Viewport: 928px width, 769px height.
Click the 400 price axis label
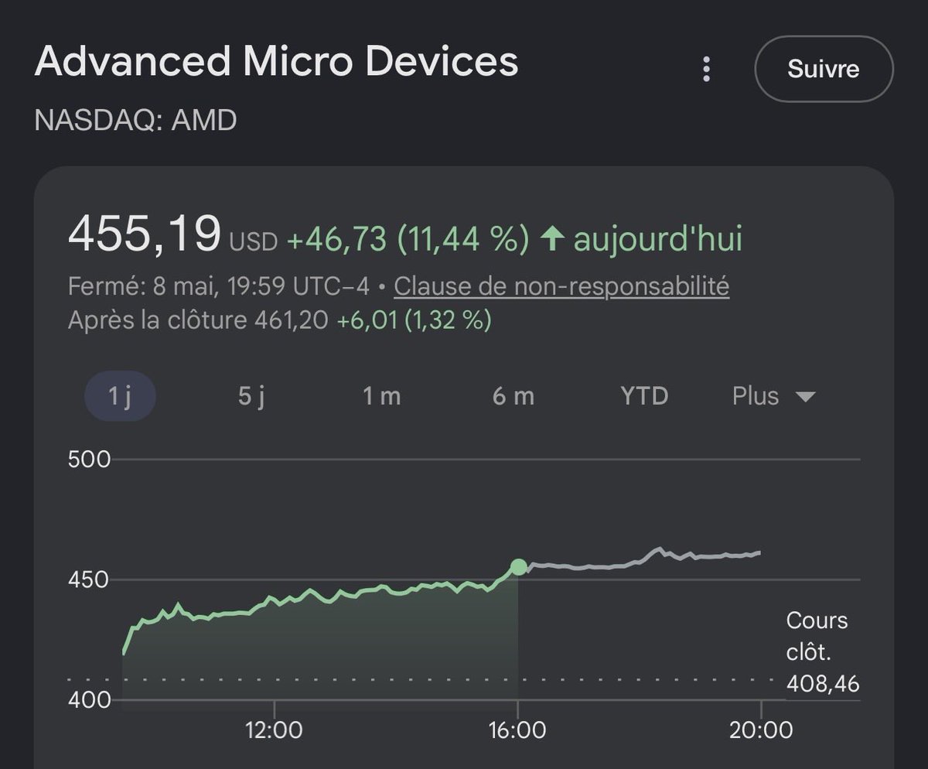(x=90, y=699)
